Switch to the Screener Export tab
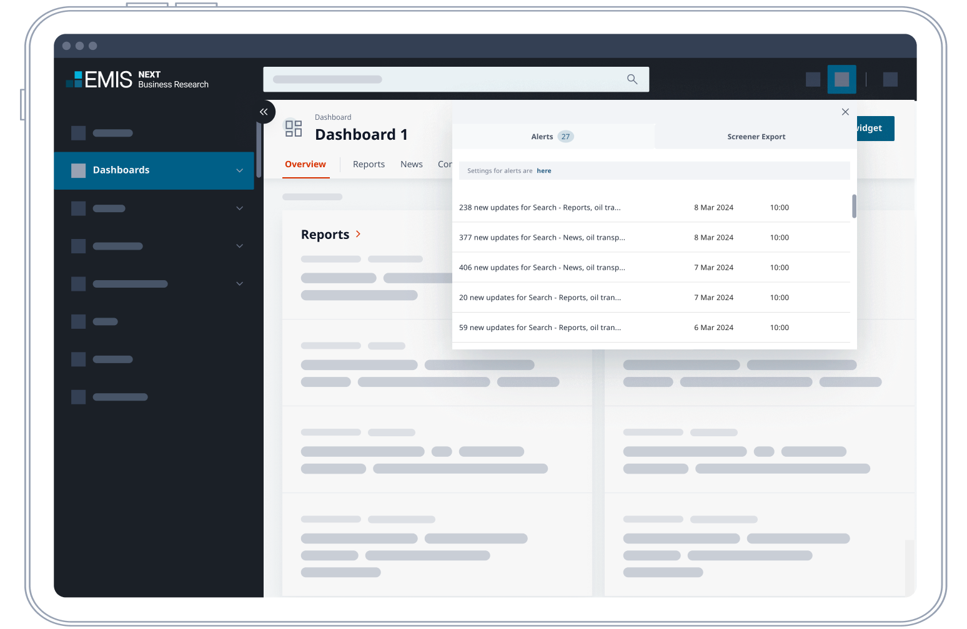 (x=756, y=137)
